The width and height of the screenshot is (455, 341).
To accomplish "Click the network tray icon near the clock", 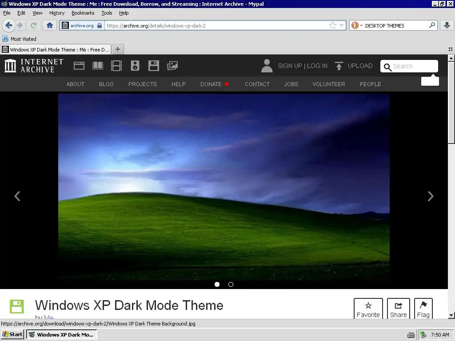I will click(423, 335).
